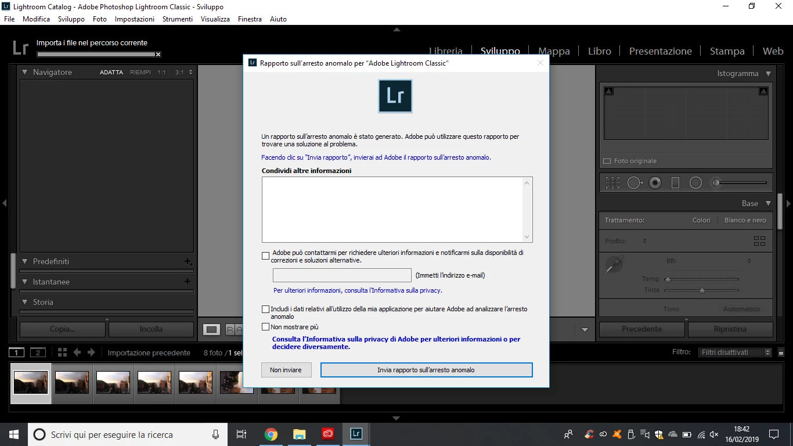793x446 pixels.
Task: Click Non inviare button
Action: coord(286,370)
